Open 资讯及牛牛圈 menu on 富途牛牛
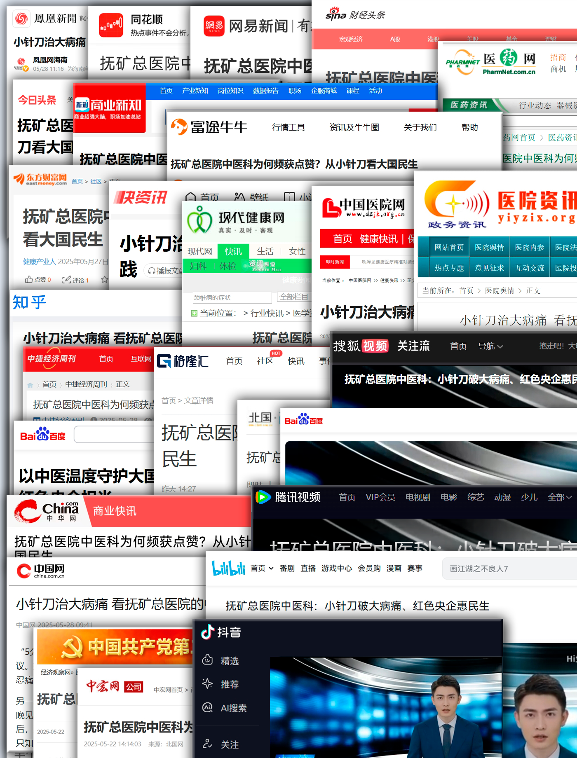 point(354,127)
